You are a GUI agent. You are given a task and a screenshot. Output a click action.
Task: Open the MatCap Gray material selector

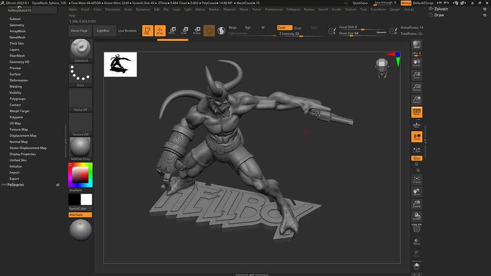(x=81, y=149)
